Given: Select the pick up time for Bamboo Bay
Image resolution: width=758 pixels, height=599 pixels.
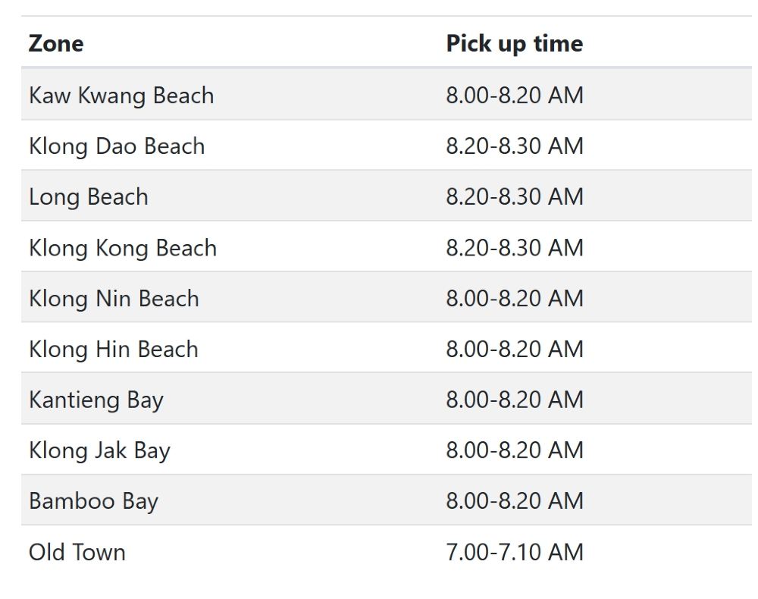Looking at the screenshot, I should 515,501.
